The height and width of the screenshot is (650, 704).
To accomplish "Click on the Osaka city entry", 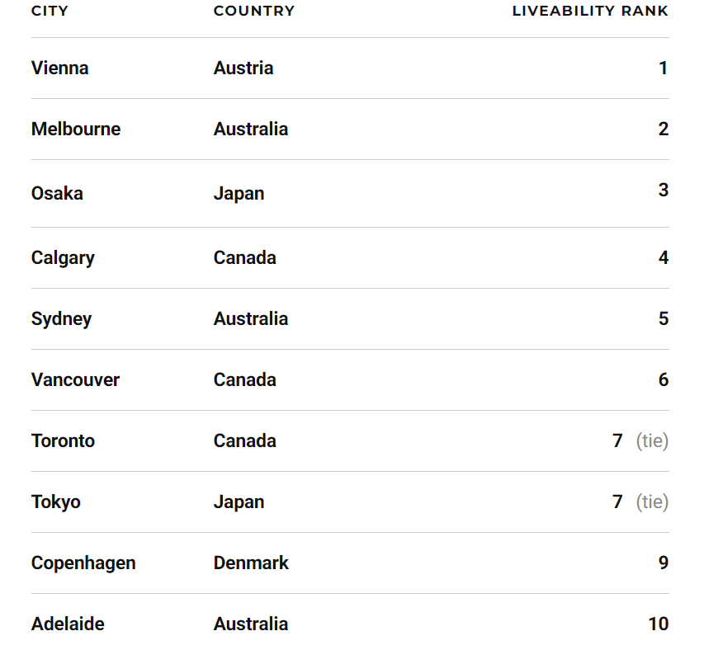I will pos(57,193).
